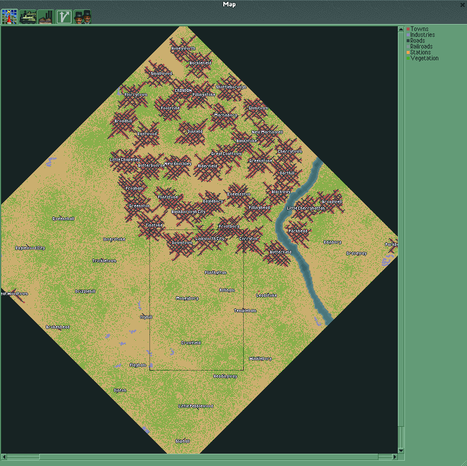This screenshot has height=466, width=467.
Task: Click the Flinthattan town label
Action: 216,273
